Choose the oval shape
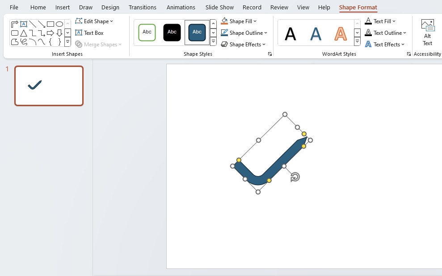Viewport: 442px width, 276px height. point(59,24)
